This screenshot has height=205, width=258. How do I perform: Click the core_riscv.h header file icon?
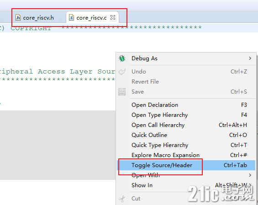tap(18, 17)
